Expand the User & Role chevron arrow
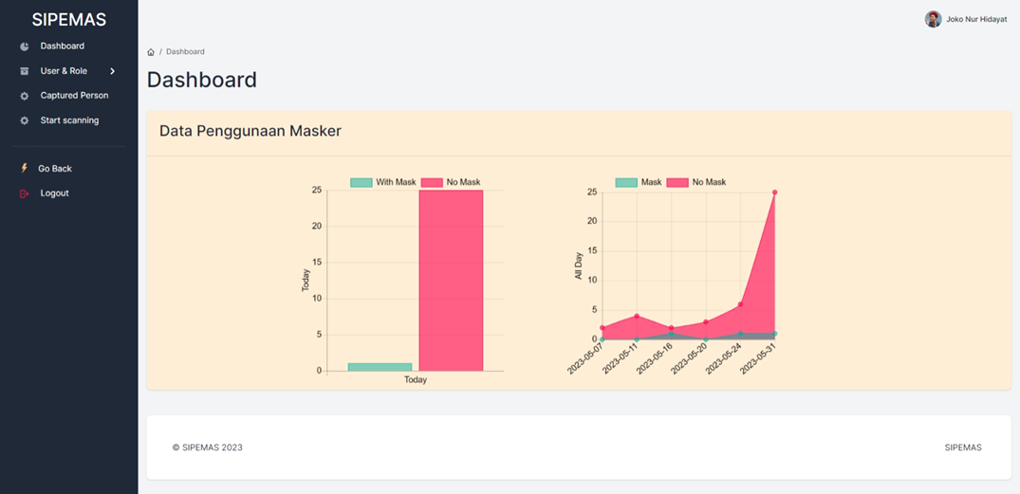Screen dimensions: 1020x494 [112, 71]
